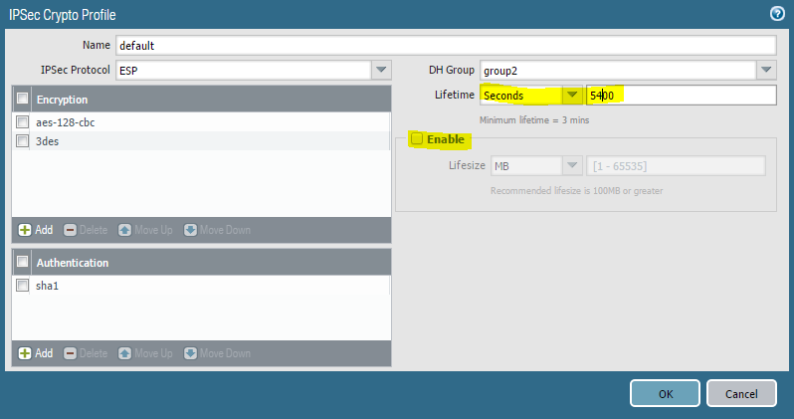Click the DH Group field showing group2

[x=618, y=70]
